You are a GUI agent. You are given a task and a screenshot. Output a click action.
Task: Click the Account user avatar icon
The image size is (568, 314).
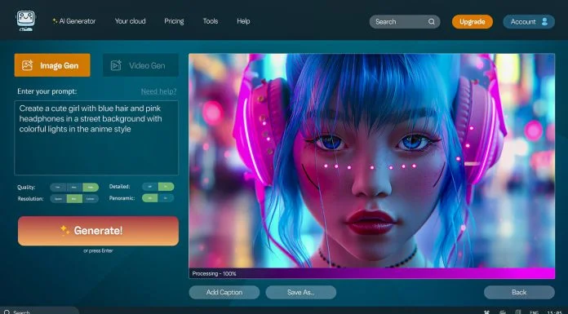pos(544,22)
